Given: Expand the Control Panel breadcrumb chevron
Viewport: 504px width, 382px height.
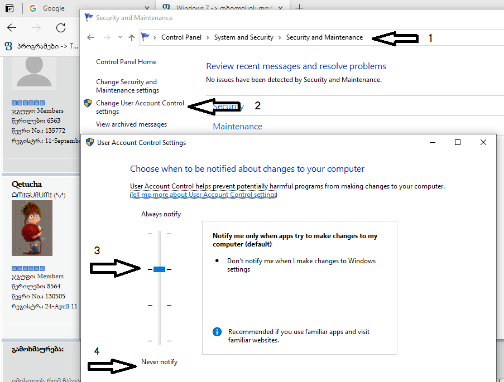Looking at the screenshot, I should (208, 37).
